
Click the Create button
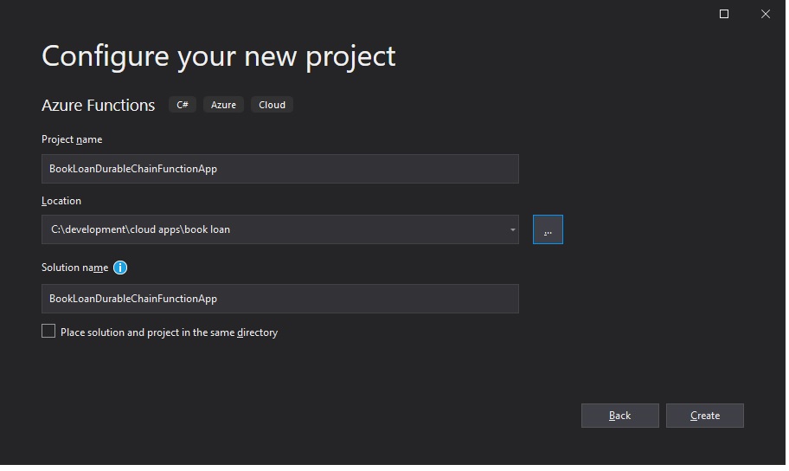707,416
